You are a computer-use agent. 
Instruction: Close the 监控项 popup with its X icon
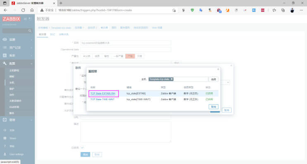[218, 69]
